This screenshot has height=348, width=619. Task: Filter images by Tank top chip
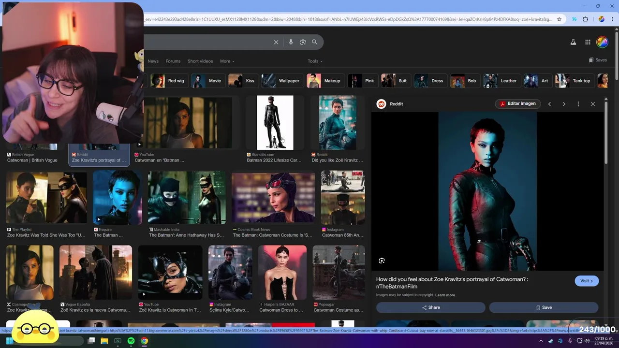point(575,81)
